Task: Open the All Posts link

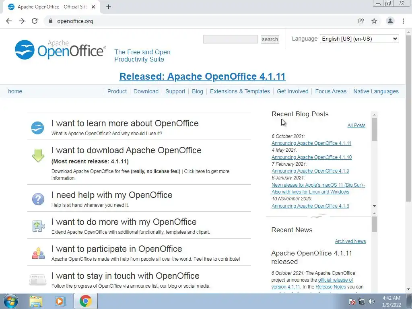Action: [x=356, y=126]
